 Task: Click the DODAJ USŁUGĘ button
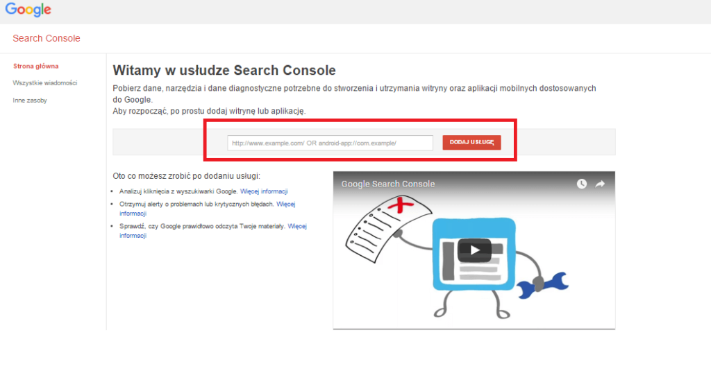(471, 142)
